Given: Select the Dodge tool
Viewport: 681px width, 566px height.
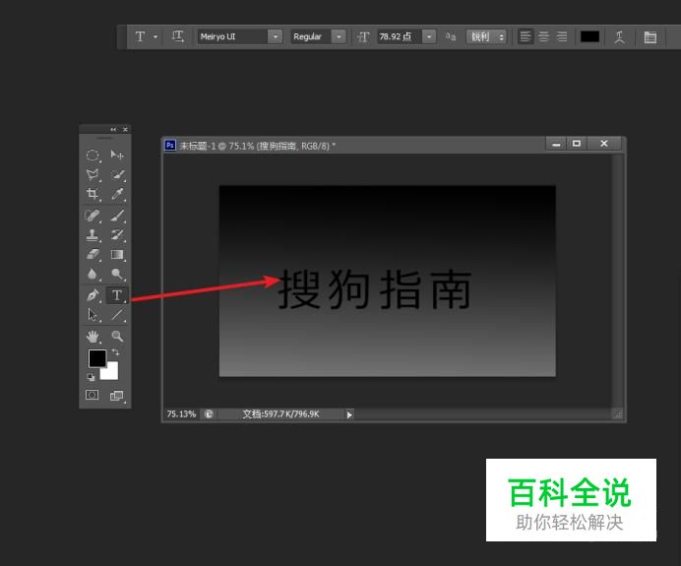Looking at the screenshot, I should [x=117, y=274].
